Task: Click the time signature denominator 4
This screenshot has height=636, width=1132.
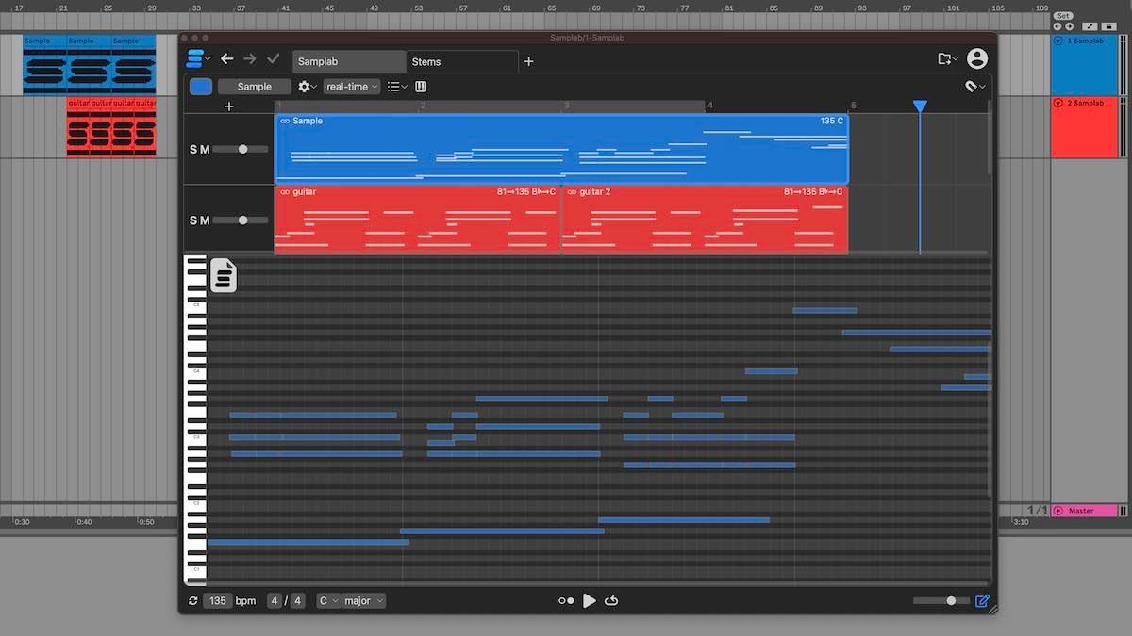Action: pyautogui.click(x=297, y=600)
